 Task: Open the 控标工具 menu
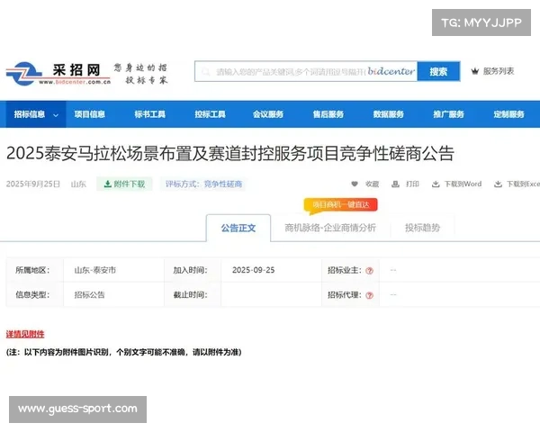pos(210,114)
